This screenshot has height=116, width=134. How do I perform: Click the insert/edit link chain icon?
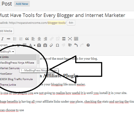click(x=51, y=39)
